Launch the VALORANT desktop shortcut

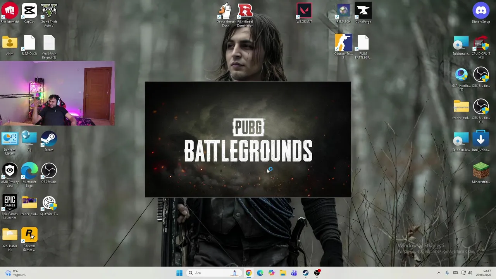(x=304, y=13)
